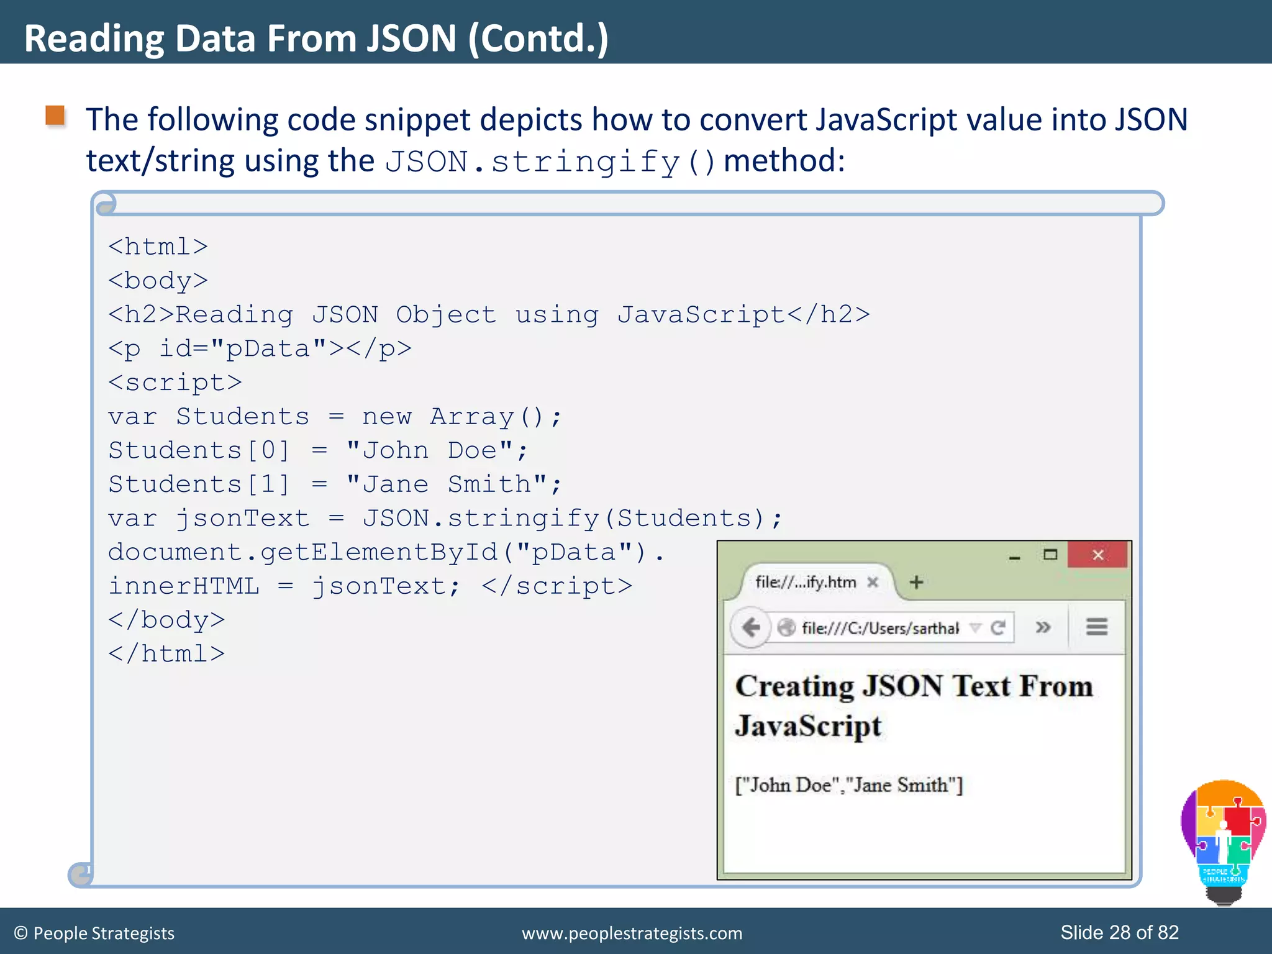Minimize the browser window

pyautogui.click(x=1015, y=557)
